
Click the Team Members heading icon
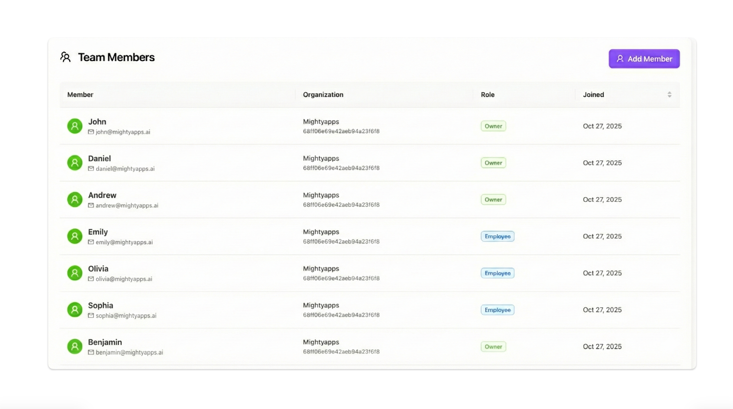click(x=66, y=57)
